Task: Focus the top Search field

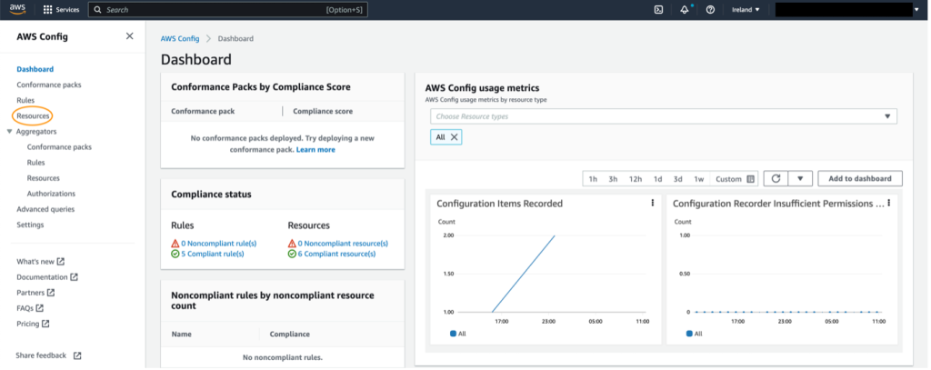Action: [228, 9]
